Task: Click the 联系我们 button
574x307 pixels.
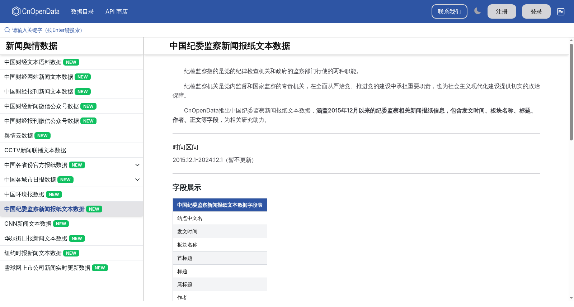Action: tap(450, 11)
